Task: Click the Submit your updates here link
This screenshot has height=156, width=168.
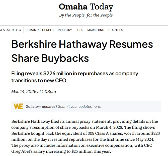Action: click(79, 106)
